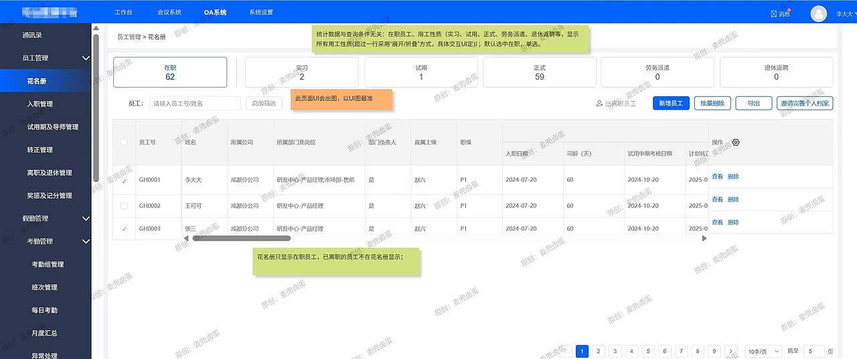The height and width of the screenshot is (359, 857).
Task: Click 查看 link for employee GH0003
Action: [717, 222]
